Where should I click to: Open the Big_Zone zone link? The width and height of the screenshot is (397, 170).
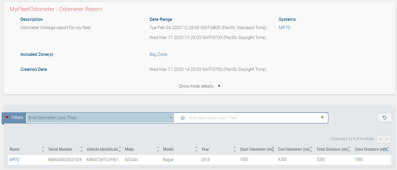(x=158, y=55)
